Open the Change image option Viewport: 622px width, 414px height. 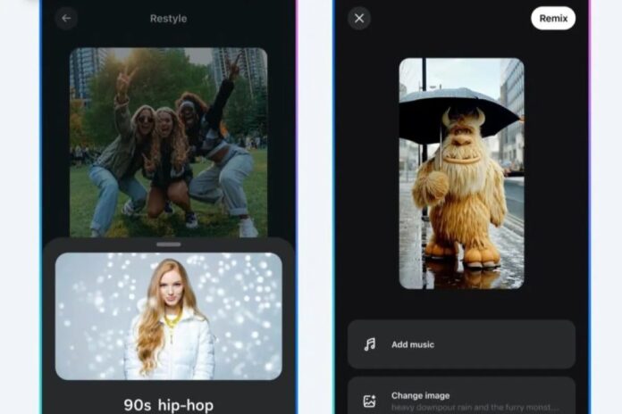coord(461,395)
